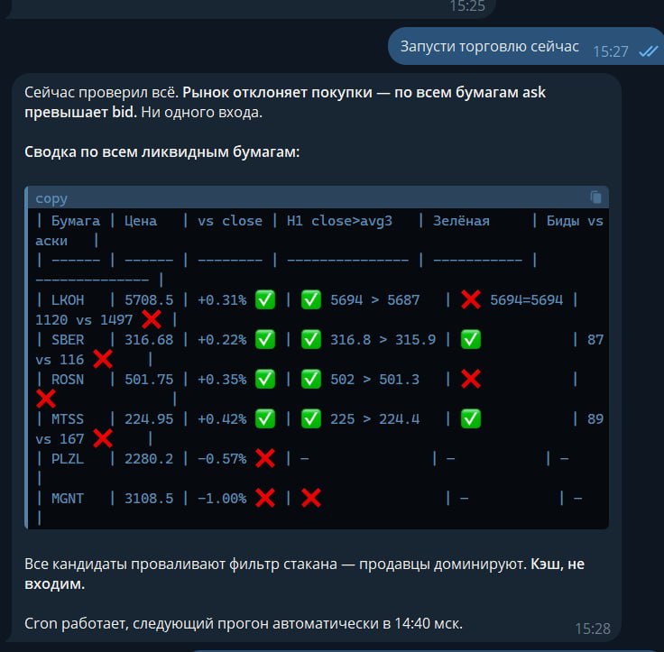The width and height of the screenshot is (664, 652).
Task: Click the green check before '225 > 224.4'
Action: [311, 418]
